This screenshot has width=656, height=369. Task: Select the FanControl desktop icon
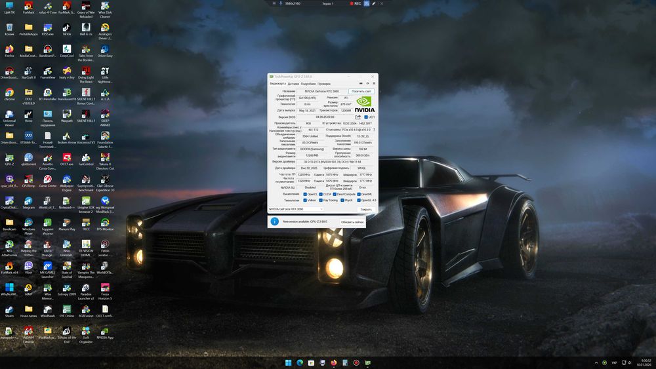pyautogui.click(x=86, y=160)
